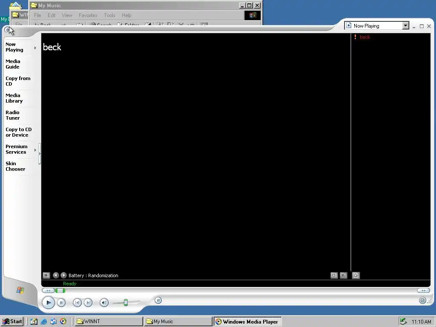Toggle the playlist pane icon

[x=356, y=275]
